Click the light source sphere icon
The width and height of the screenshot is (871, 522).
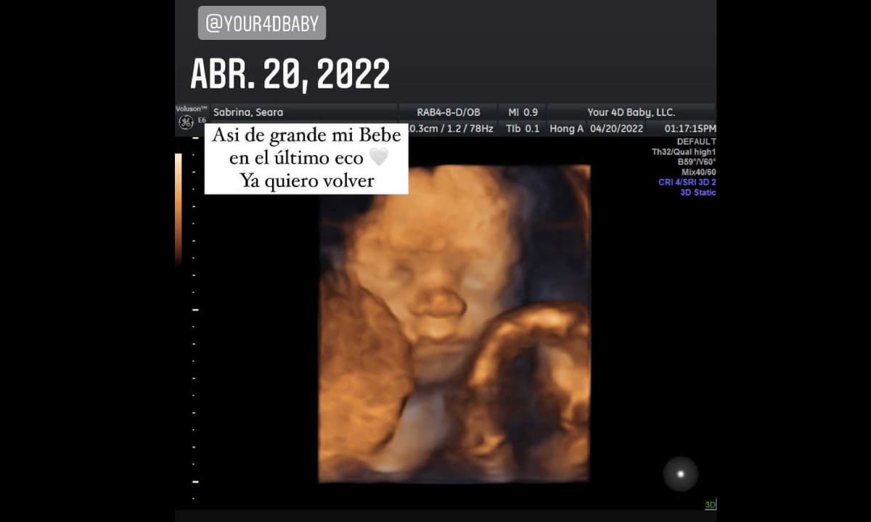pos(680,474)
